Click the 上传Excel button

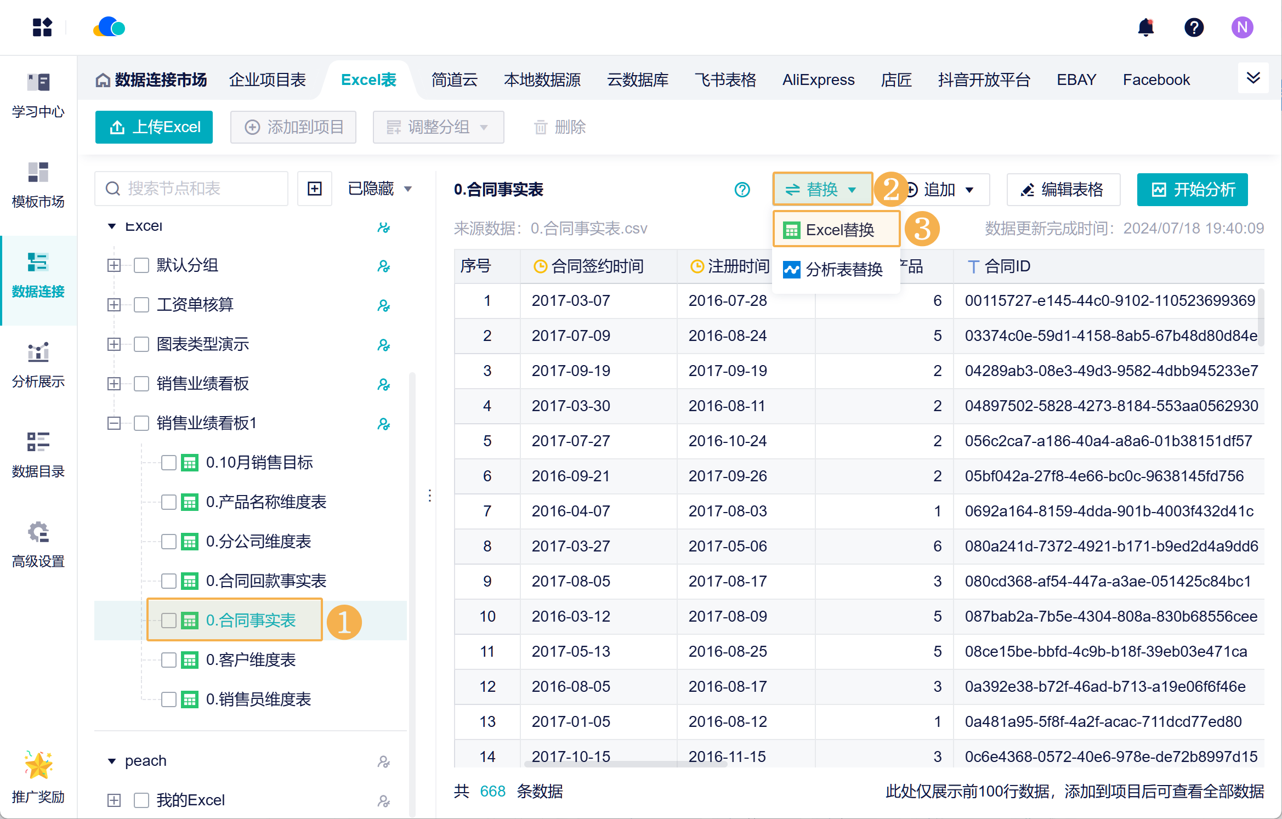(x=154, y=127)
